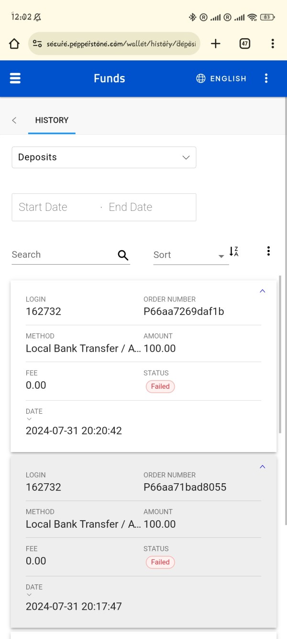Collapse the P66aa71bad8055 deposit card
This screenshot has width=287, height=639.
(262, 467)
